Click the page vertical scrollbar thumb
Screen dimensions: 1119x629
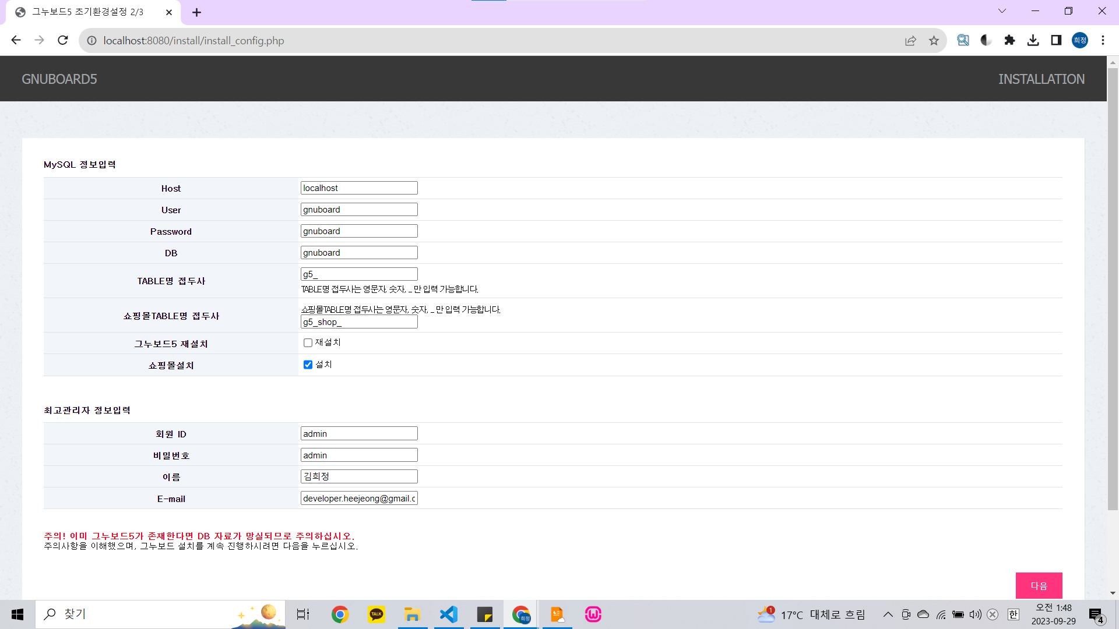click(x=1113, y=289)
